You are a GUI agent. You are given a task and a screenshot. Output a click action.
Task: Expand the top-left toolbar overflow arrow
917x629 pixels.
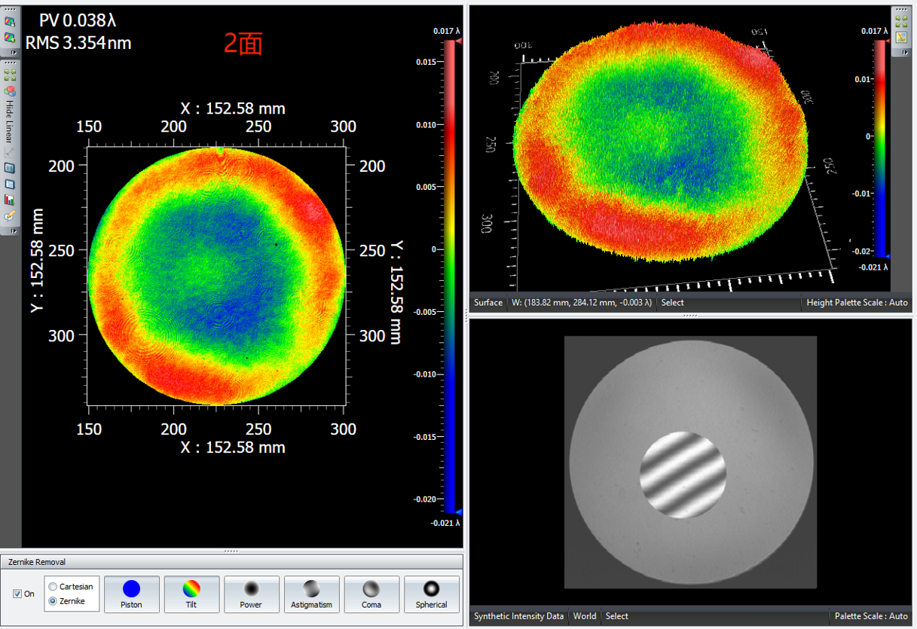[x=13, y=52]
